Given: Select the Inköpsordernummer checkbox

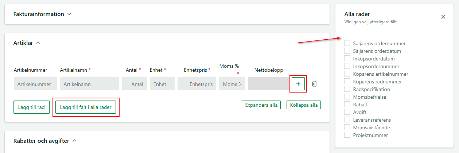Looking at the screenshot, I should tap(347, 66).
